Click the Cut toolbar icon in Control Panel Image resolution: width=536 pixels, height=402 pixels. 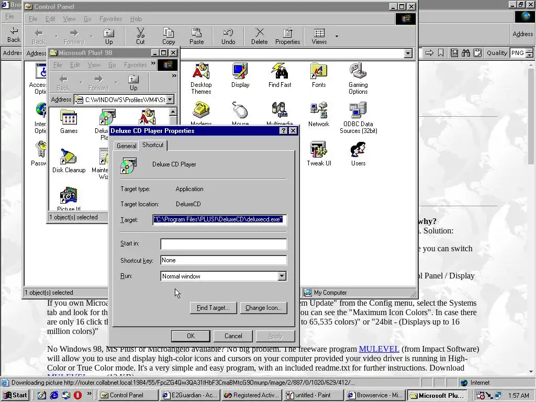tap(140, 36)
